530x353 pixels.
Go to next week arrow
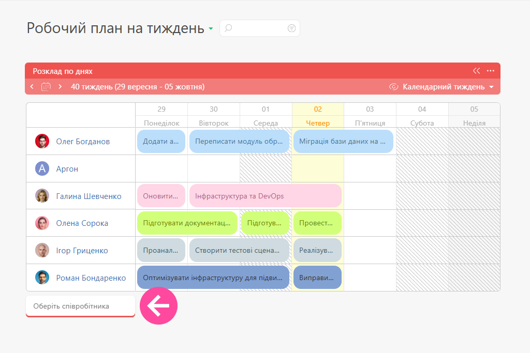pyautogui.click(x=60, y=87)
